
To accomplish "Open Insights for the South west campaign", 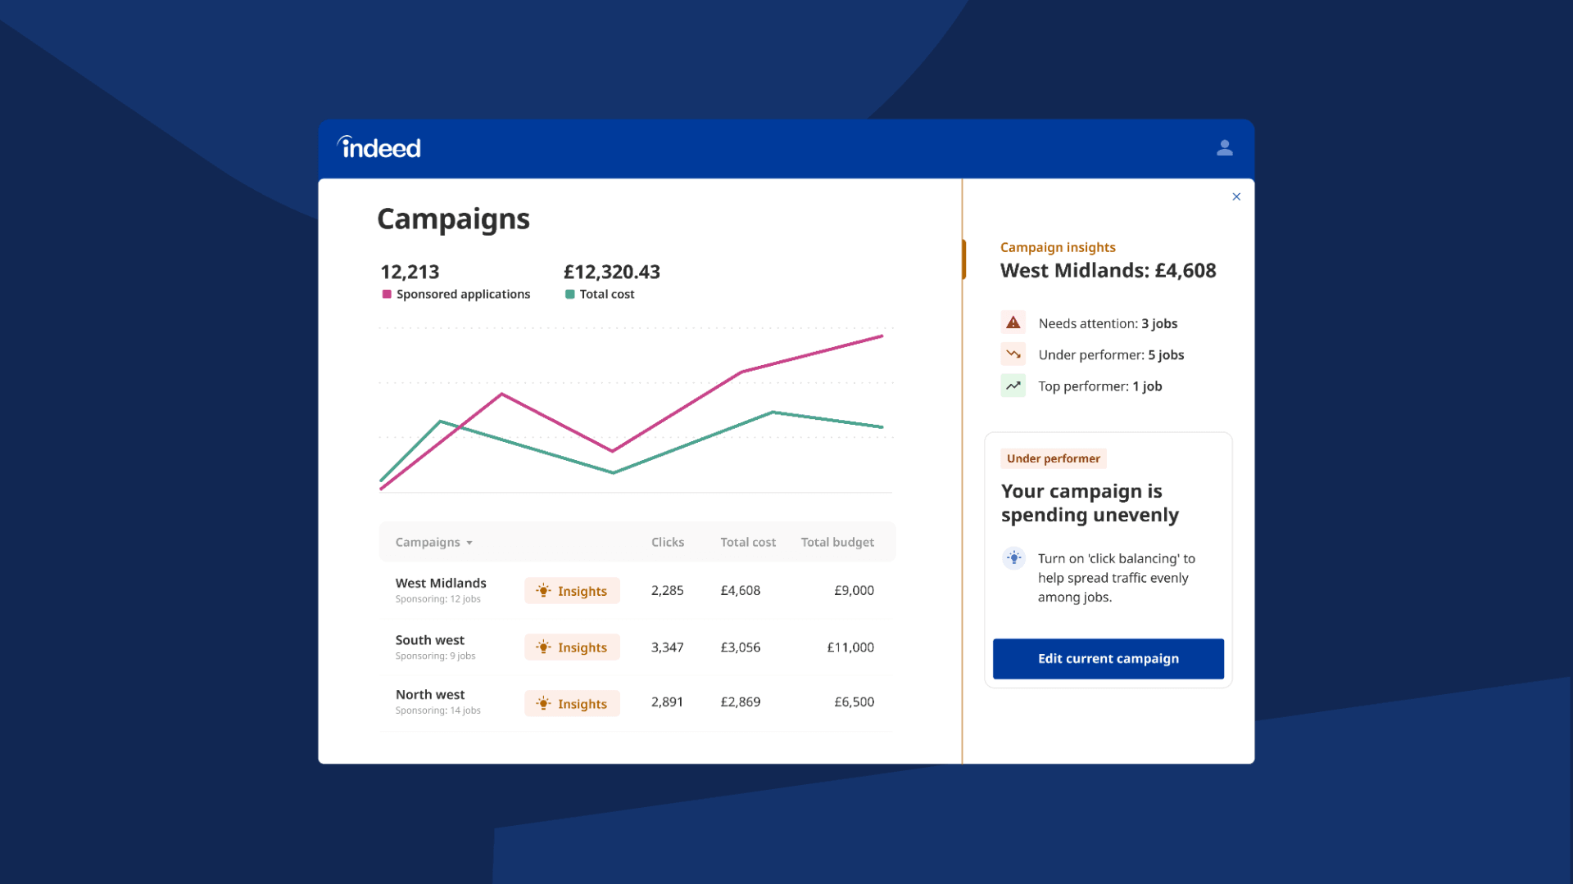I will [572, 647].
